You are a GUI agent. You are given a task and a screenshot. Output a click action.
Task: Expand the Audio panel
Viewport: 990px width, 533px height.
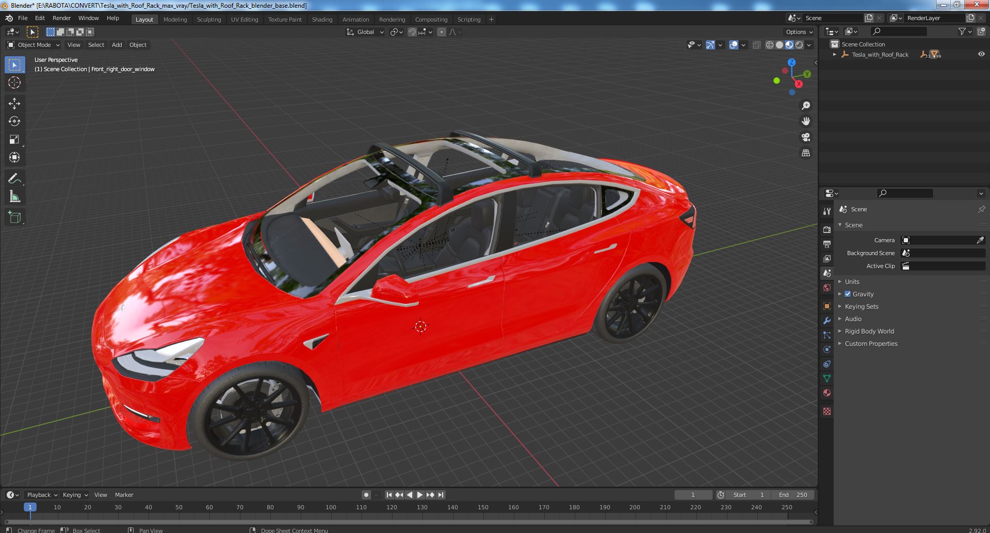853,319
